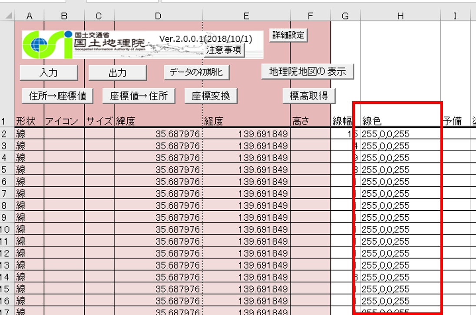Select row 1 header

tap(7, 74)
